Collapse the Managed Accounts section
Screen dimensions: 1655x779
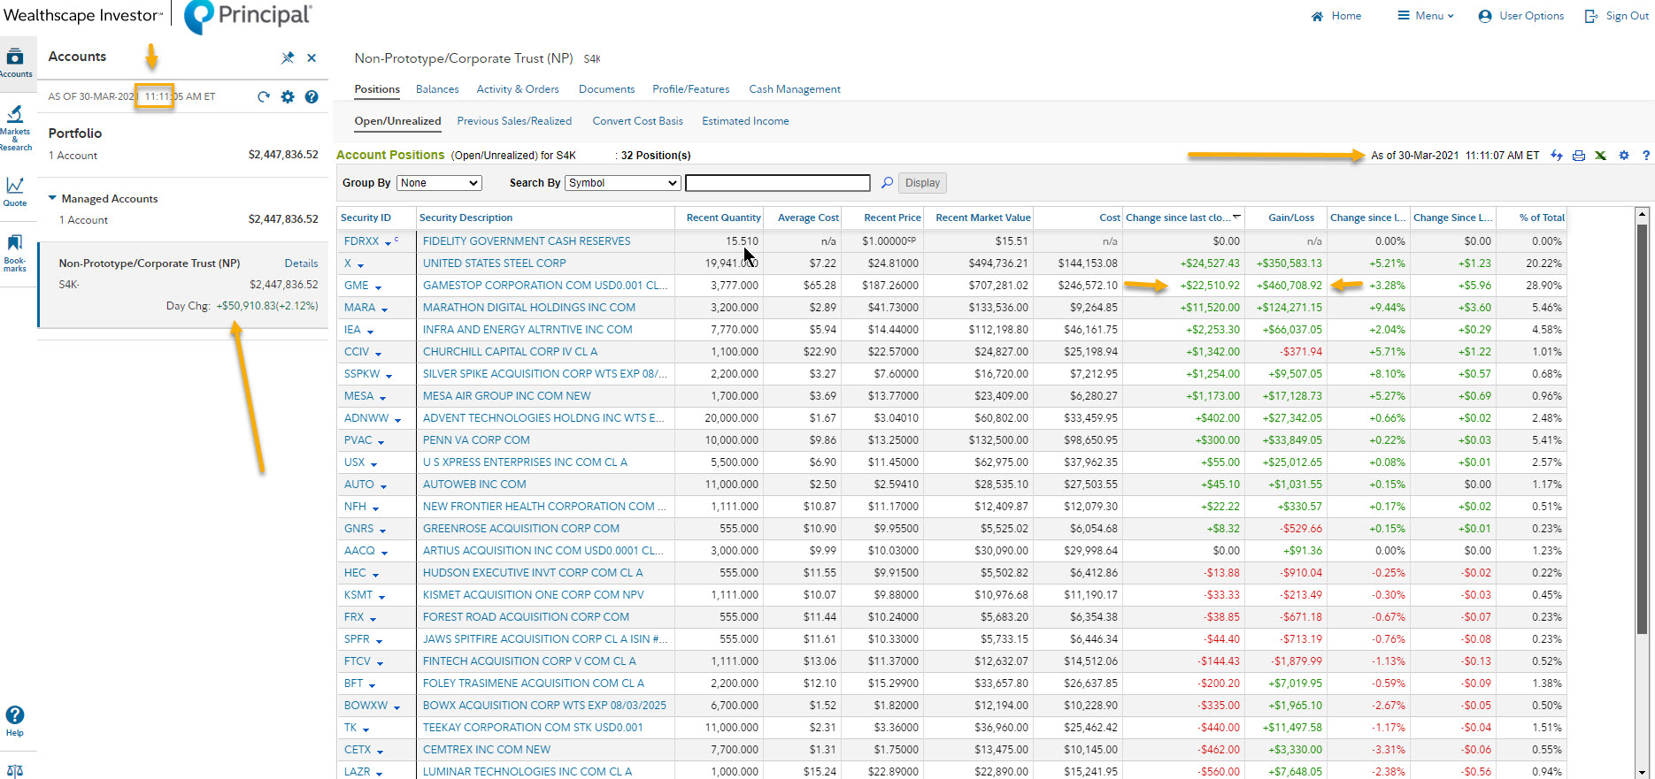(52, 198)
